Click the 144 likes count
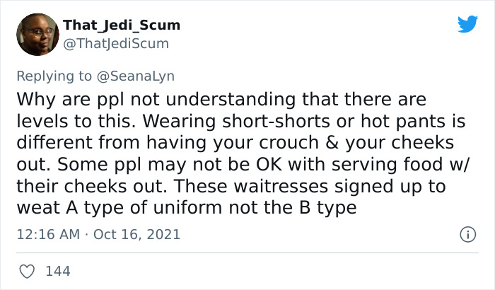Screen dimensions: 495x290 (x=58, y=271)
